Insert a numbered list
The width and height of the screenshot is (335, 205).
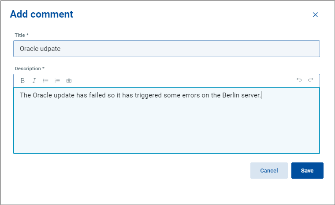(x=57, y=81)
